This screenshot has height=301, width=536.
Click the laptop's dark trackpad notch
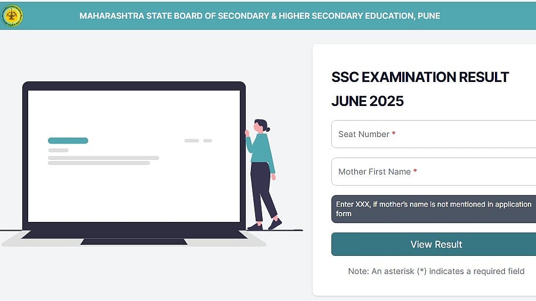tap(134, 241)
